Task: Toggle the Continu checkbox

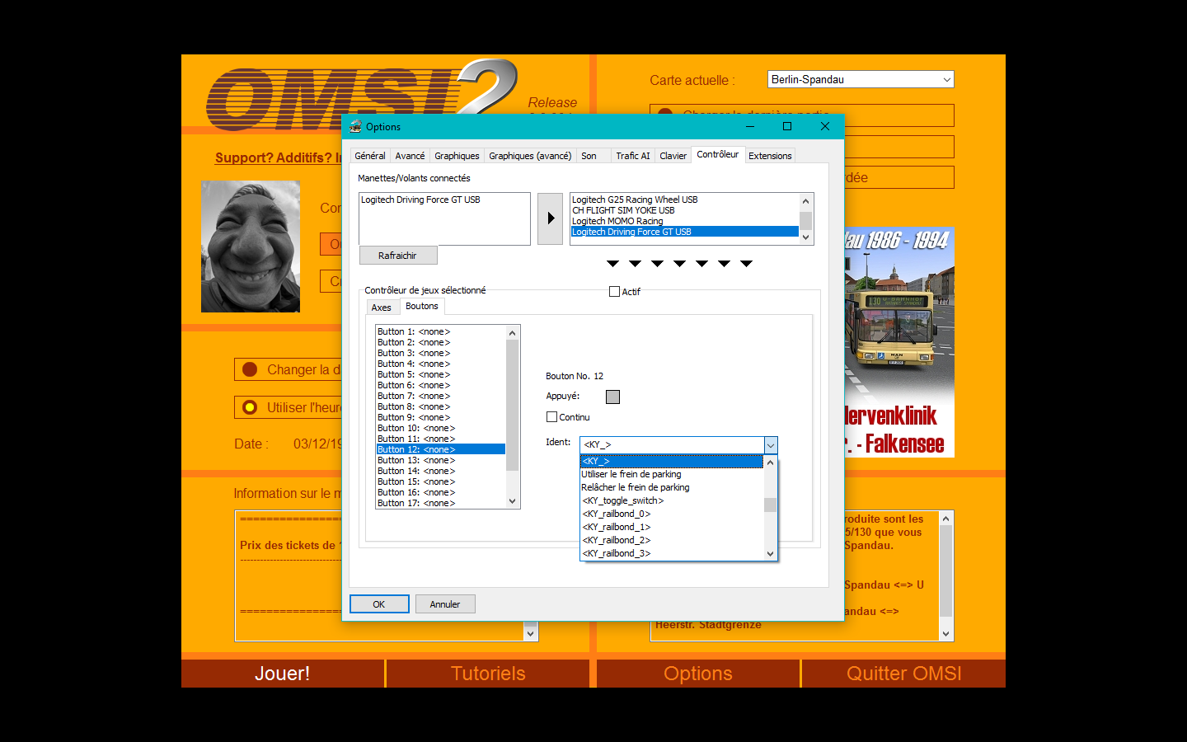Action: 551,417
